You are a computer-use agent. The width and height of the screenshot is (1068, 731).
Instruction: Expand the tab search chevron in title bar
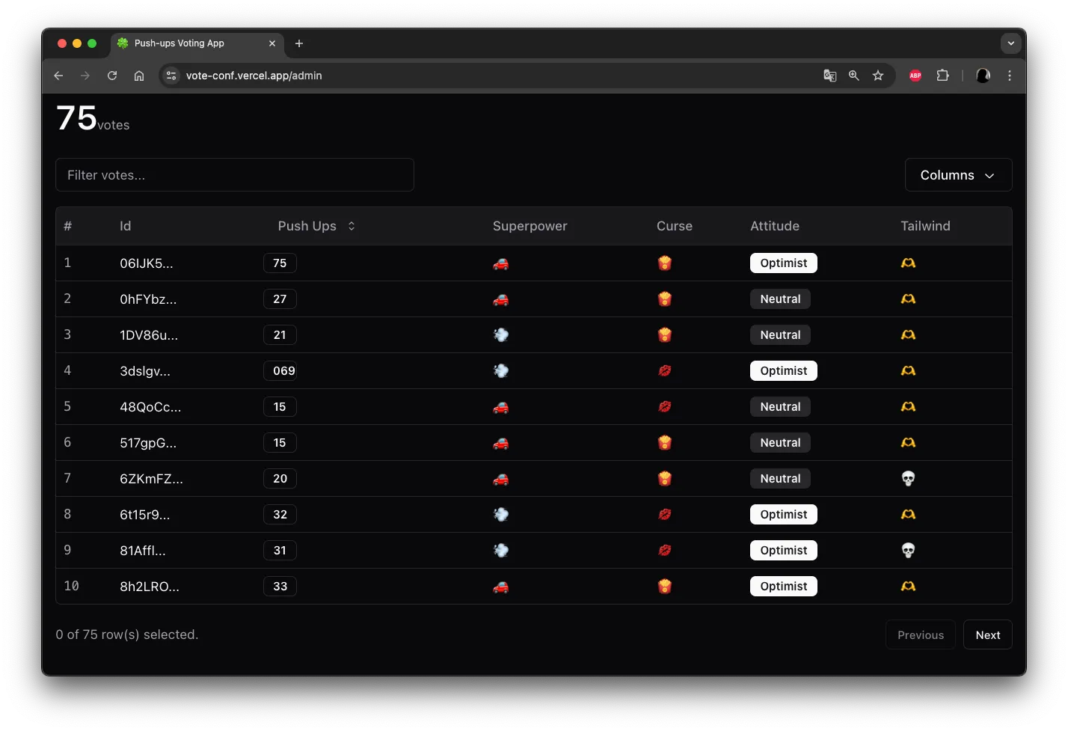pos(1010,43)
